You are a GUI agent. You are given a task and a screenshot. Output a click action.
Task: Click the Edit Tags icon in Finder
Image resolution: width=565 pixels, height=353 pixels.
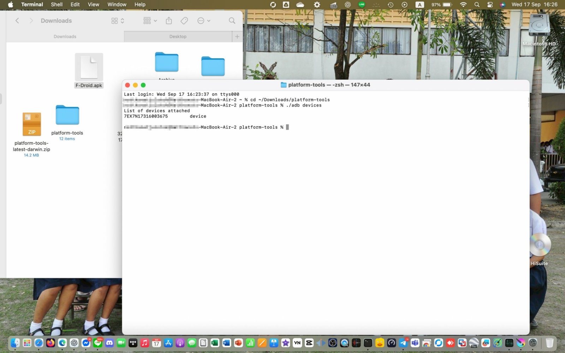[184, 21]
